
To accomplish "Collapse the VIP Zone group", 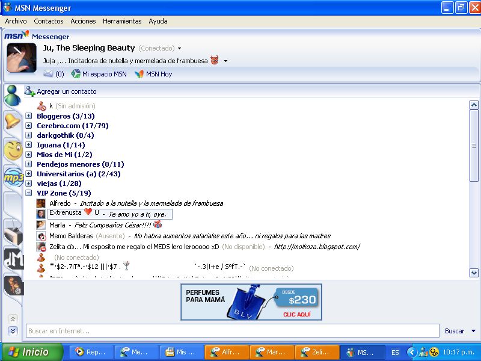I will pyautogui.click(x=28, y=193).
